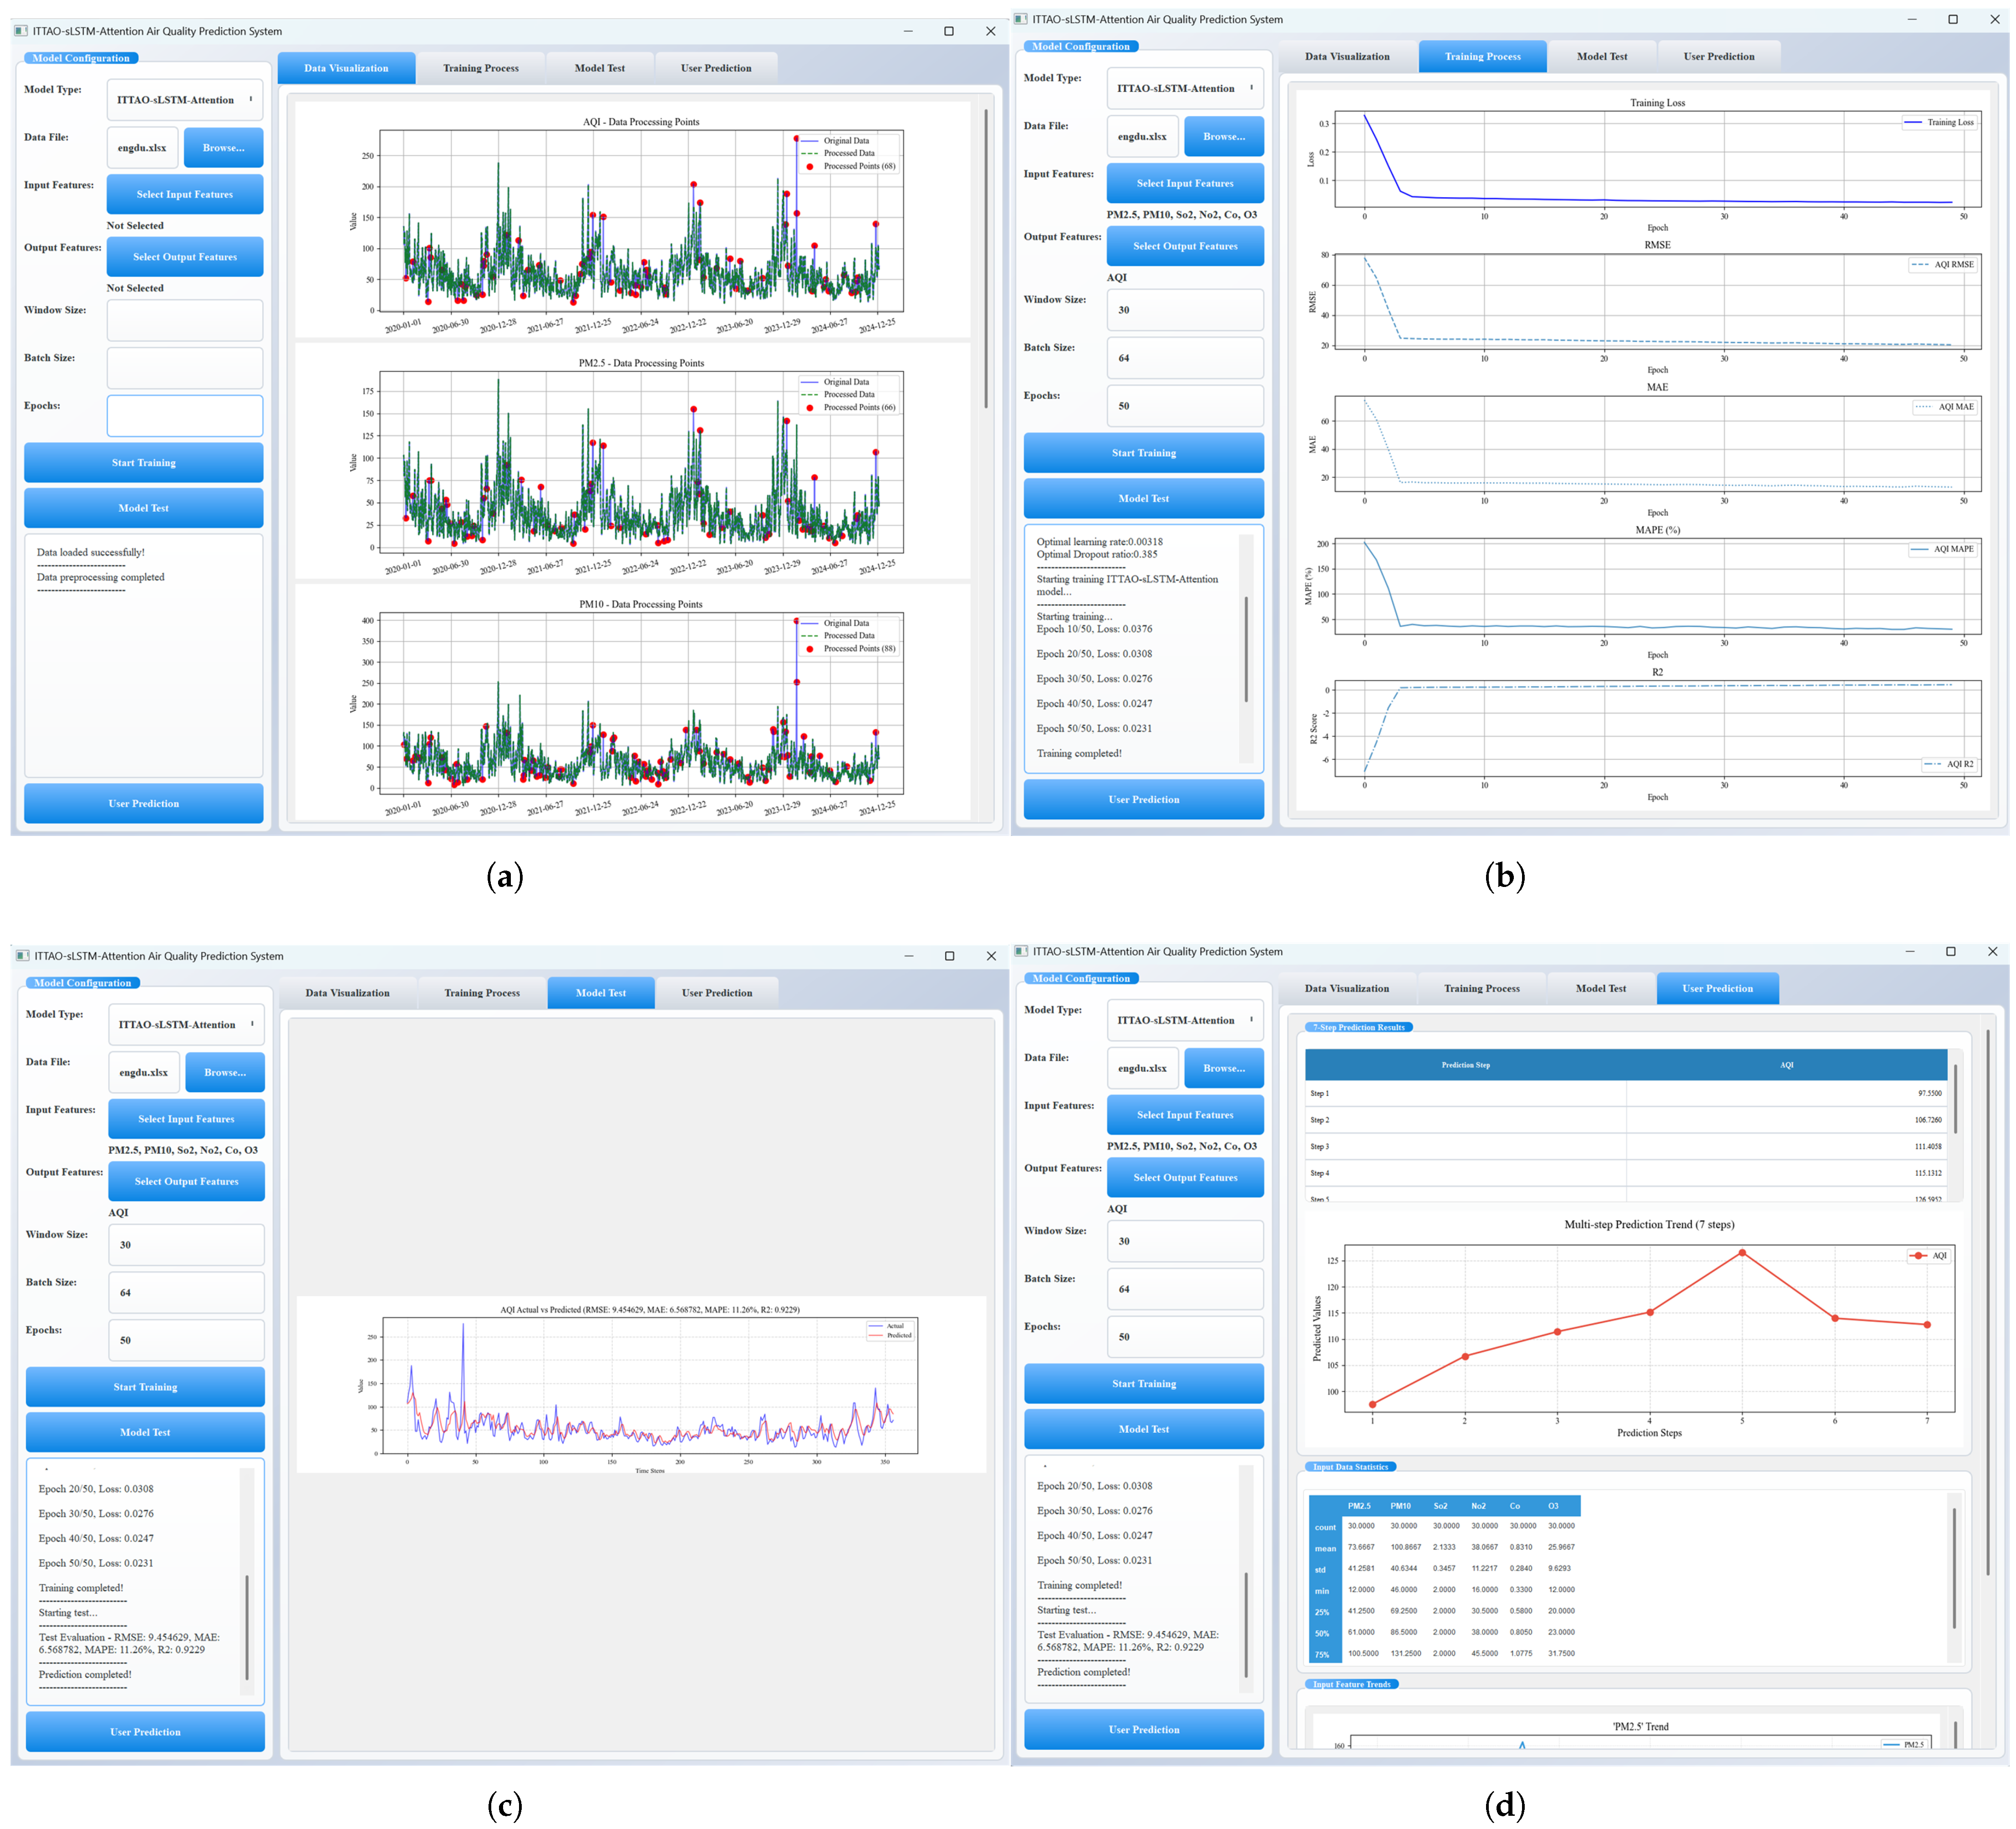The height and width of the screenshot is (1829, 2016).
Task: Open Model Type dropdown in window (c)
Action: click(x=186, y=1024)
